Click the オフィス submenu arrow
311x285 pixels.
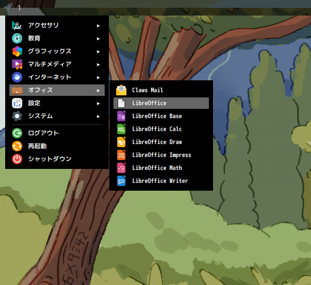click(98, 91)
